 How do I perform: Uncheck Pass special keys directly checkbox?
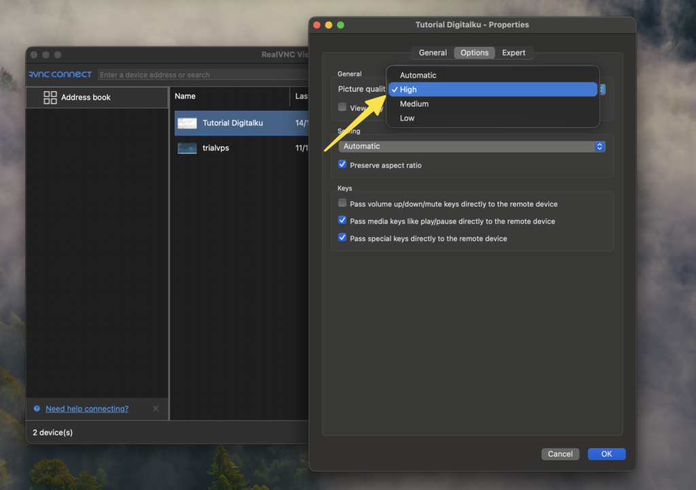click(343, 238)
